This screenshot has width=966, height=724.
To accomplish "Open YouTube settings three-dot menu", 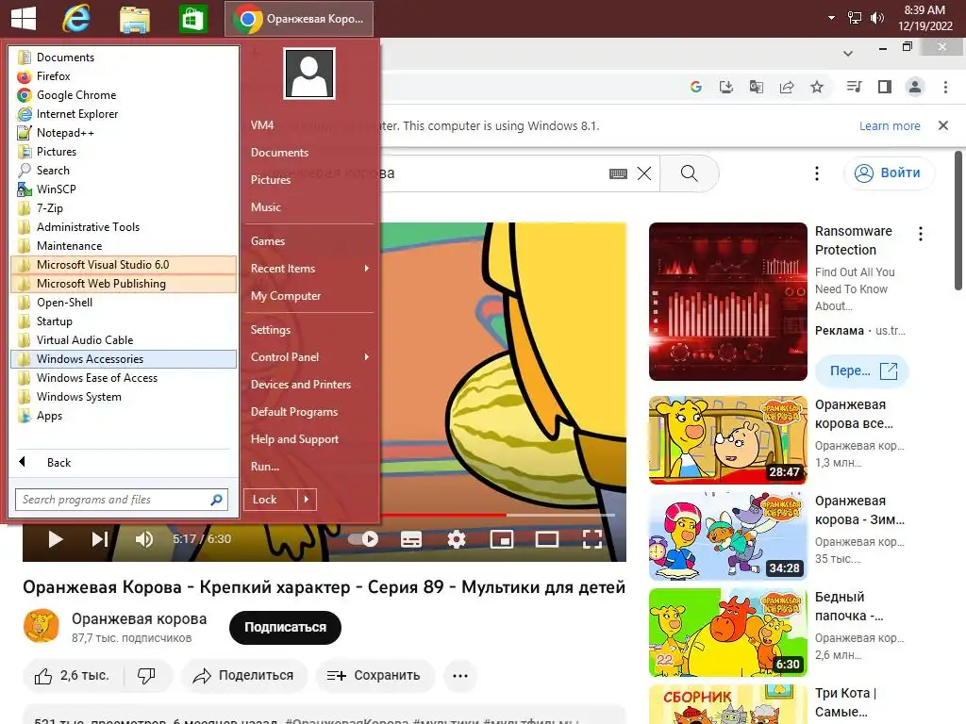I will [x=817, y=173].
